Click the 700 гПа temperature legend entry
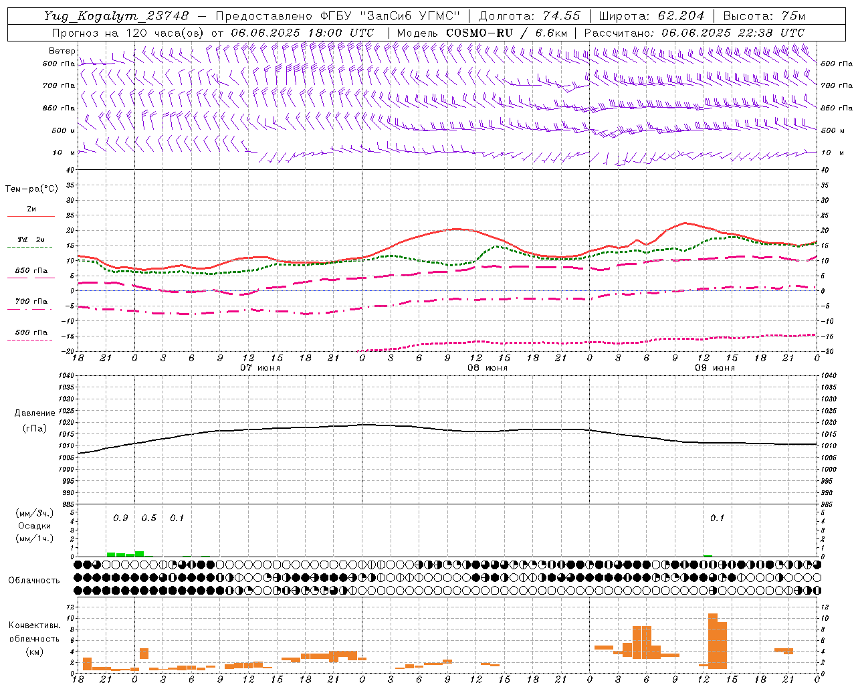856x685 pixels. [x=31, y=302]
